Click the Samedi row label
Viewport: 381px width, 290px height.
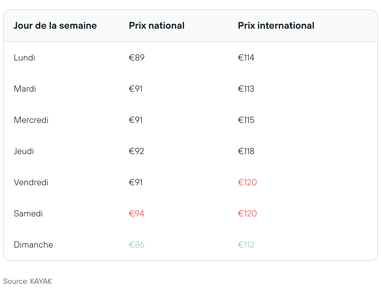coord(28,214)
